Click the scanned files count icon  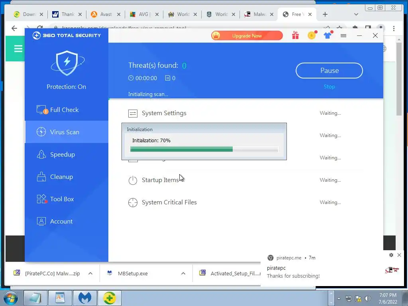coord(168,78)
